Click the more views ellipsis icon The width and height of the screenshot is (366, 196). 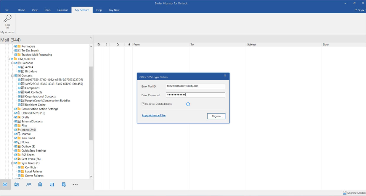click(75, 184)
